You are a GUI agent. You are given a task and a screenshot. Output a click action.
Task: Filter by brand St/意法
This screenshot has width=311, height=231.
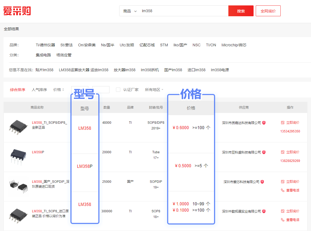click(66, 45)
